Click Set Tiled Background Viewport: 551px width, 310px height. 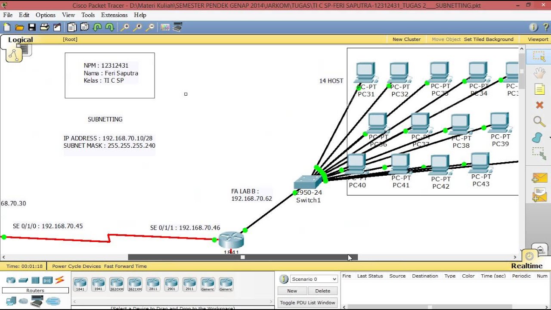(489, 39)
